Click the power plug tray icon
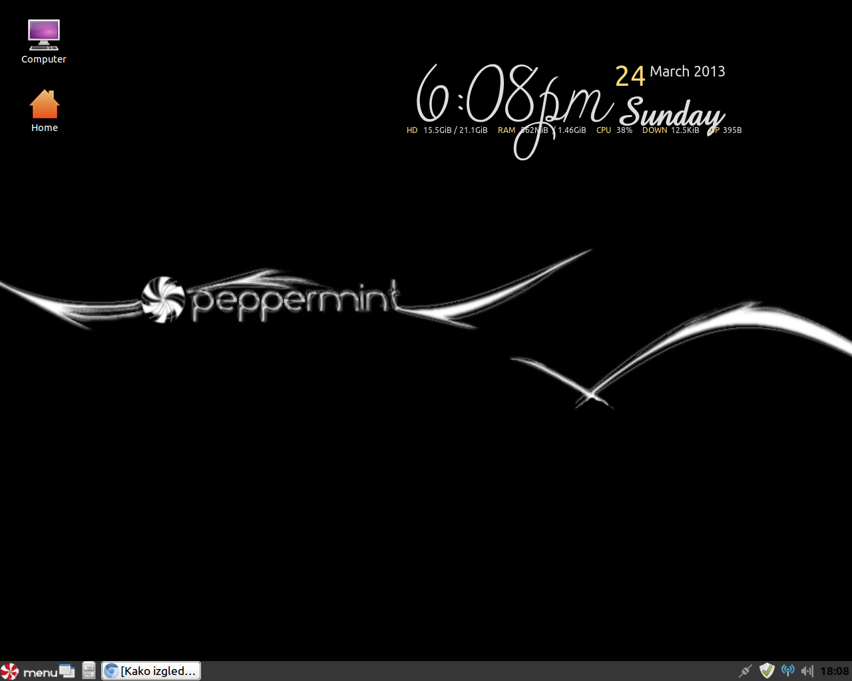The width and height of the screenshot is (852, 681). (745, 671)
